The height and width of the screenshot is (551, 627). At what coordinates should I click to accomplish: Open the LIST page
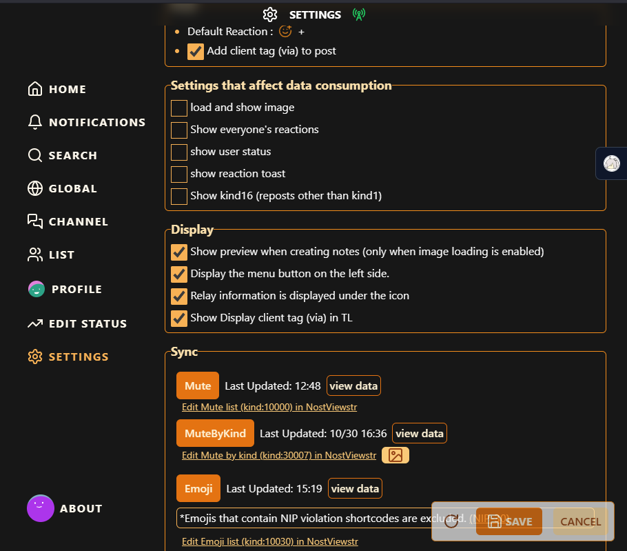coord(51,254)
